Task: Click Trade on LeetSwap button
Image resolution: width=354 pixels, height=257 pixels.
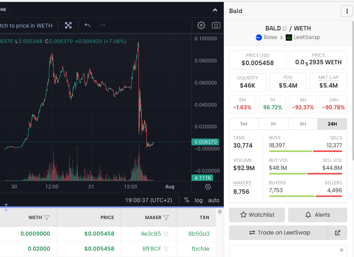Action: [x=278, y=233]
